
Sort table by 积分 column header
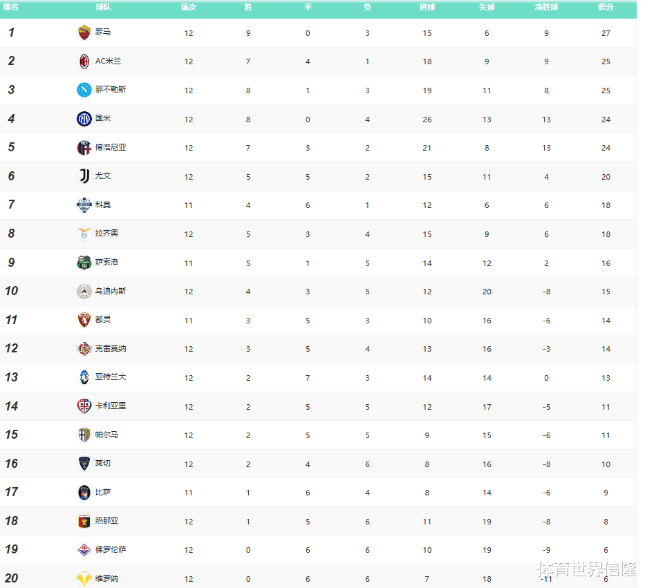pyautogui.click(x=606, y=7)
